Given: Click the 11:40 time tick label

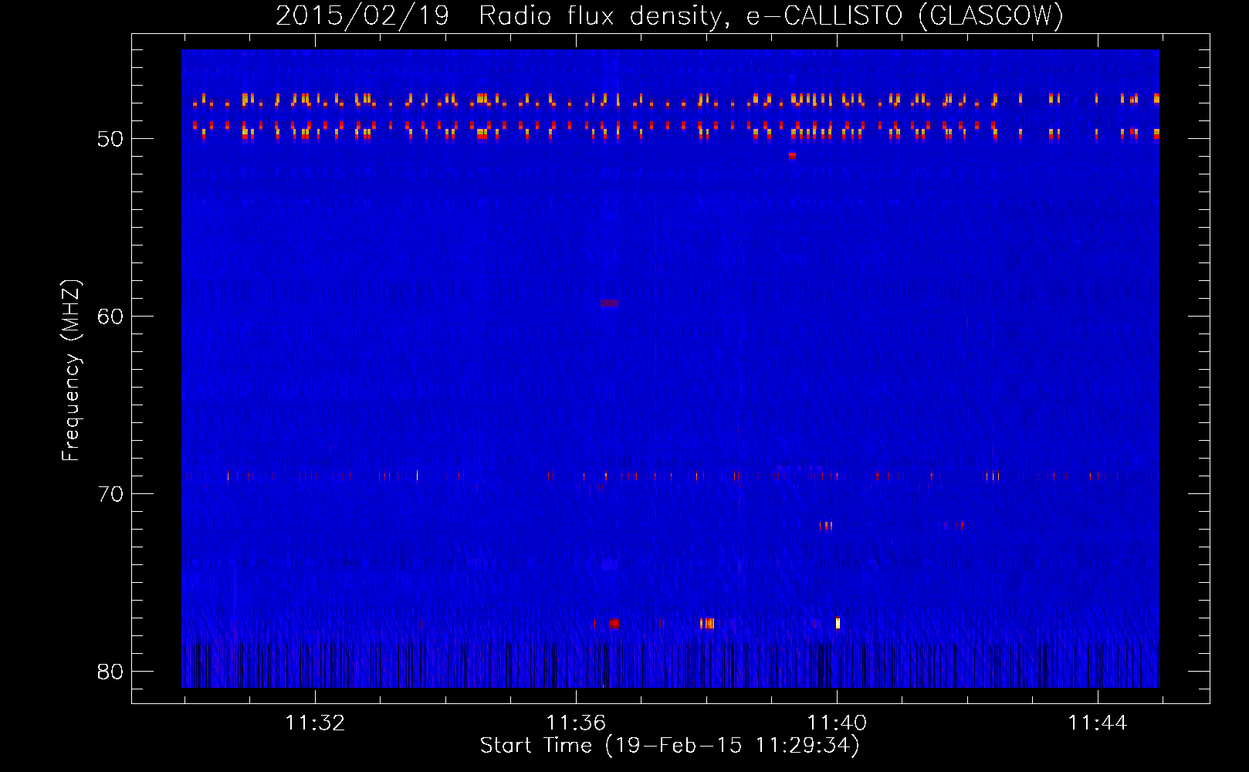Looking at the screenshot, I should pyautogui.click(x=837, y=723).
